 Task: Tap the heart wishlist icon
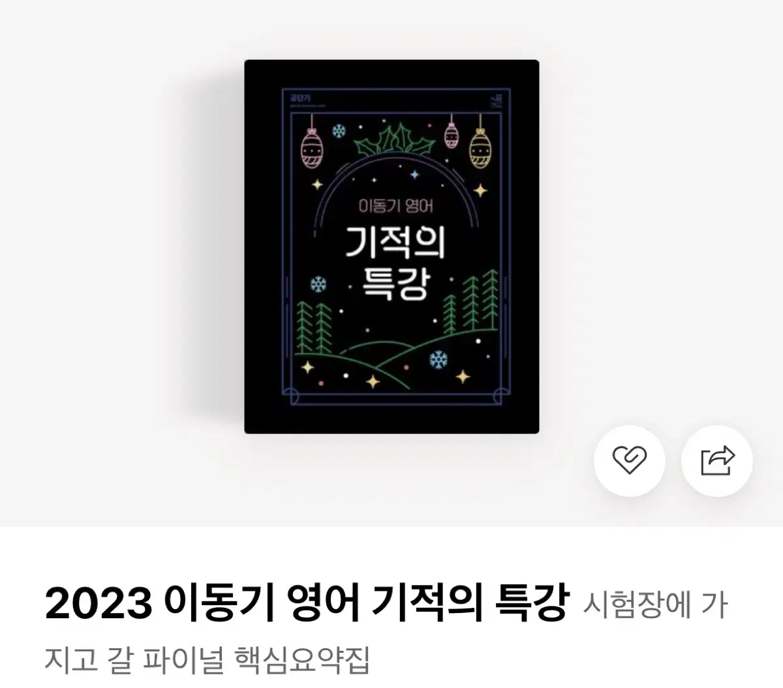coord(629,460)
